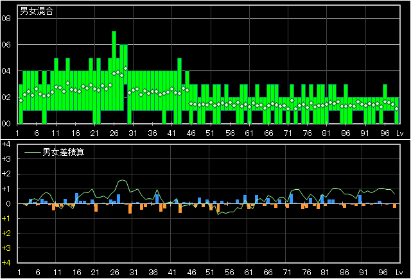Click x-axis label 91 in 男女差積算 chart

(x=363, y=273)
